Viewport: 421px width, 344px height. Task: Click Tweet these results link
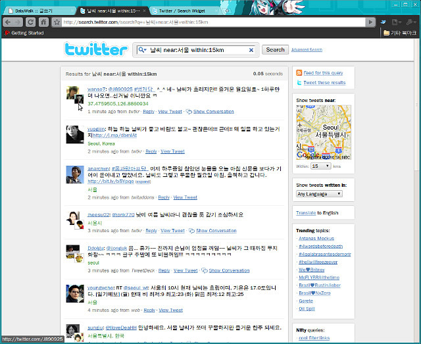tap(324, 82)
